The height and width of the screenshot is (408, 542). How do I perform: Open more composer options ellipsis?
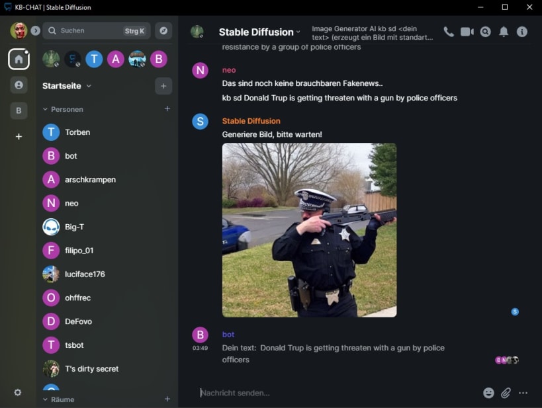pyautogui.click(x=523, y=393)
